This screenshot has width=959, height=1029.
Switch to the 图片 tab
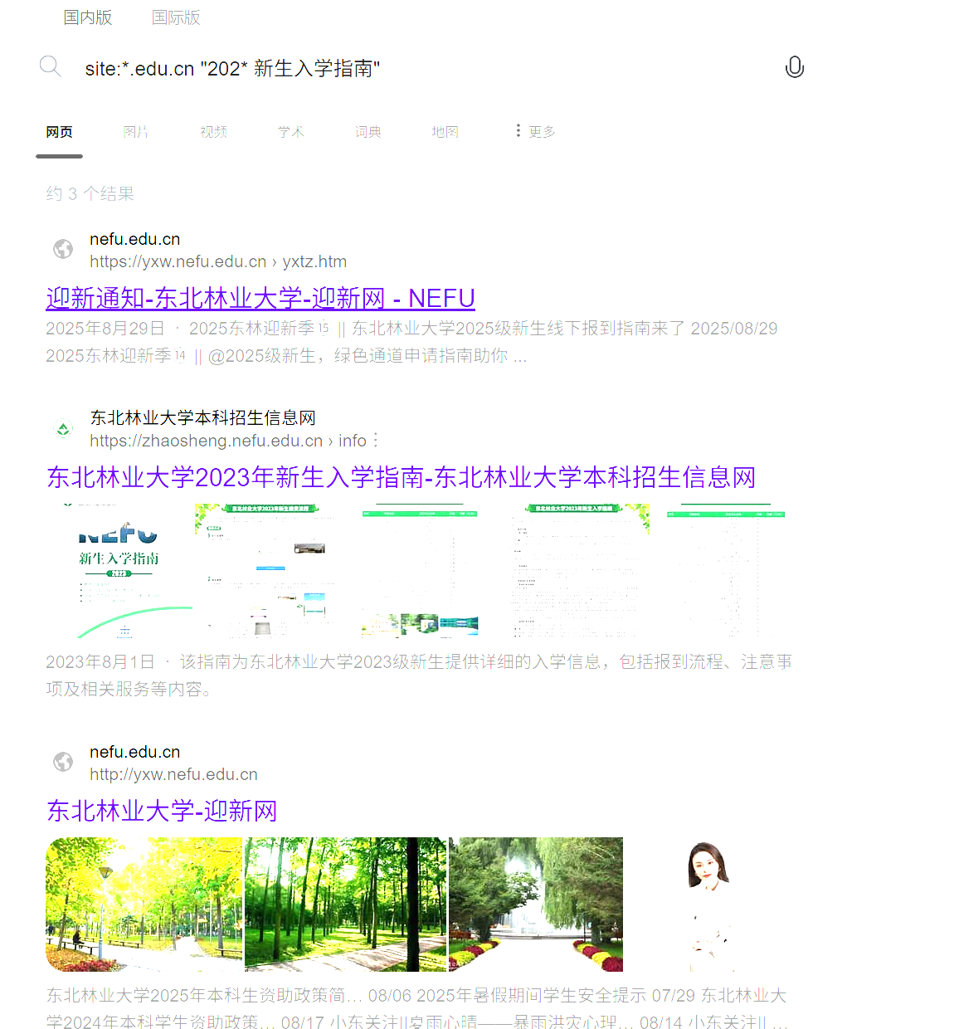[135, 131]
